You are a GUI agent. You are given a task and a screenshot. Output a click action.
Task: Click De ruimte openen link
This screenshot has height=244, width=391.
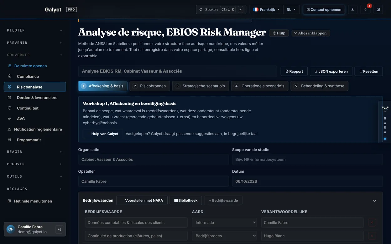click(x=31, y=66)
